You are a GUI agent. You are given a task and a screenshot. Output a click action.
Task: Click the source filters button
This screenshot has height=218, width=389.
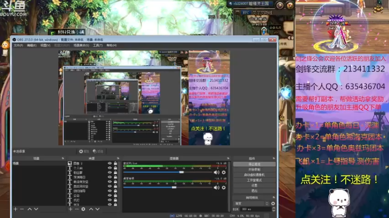coord(98,151)
